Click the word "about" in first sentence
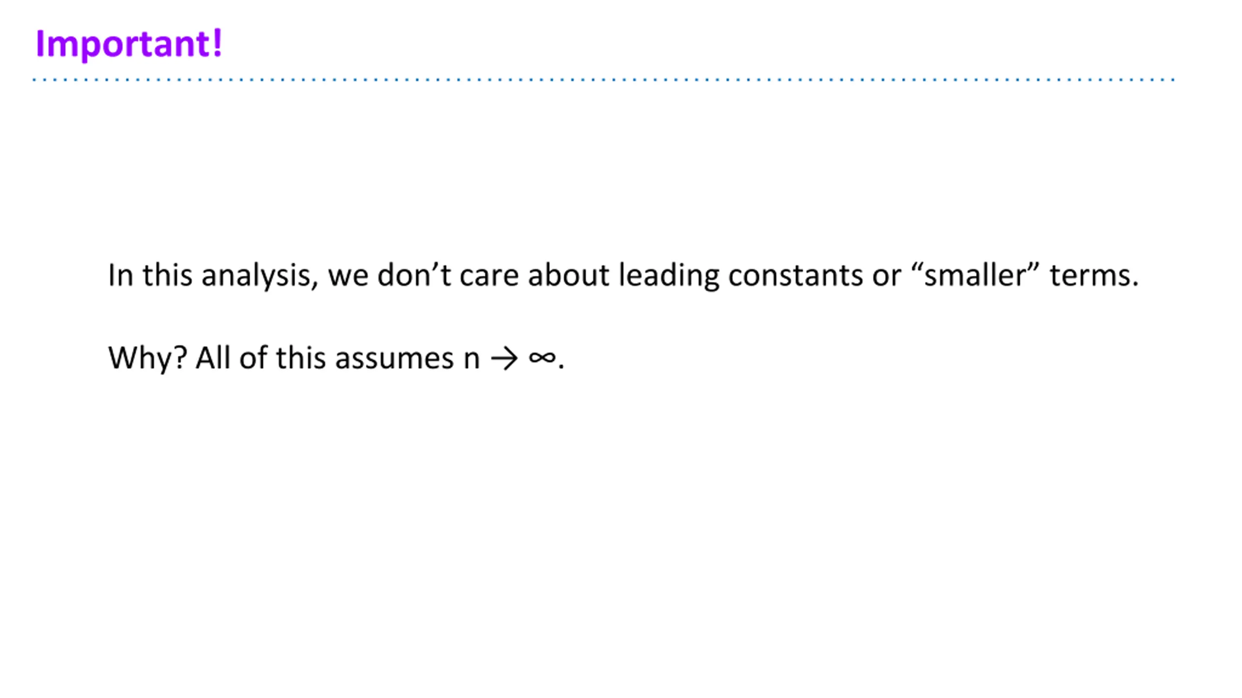 569,275
